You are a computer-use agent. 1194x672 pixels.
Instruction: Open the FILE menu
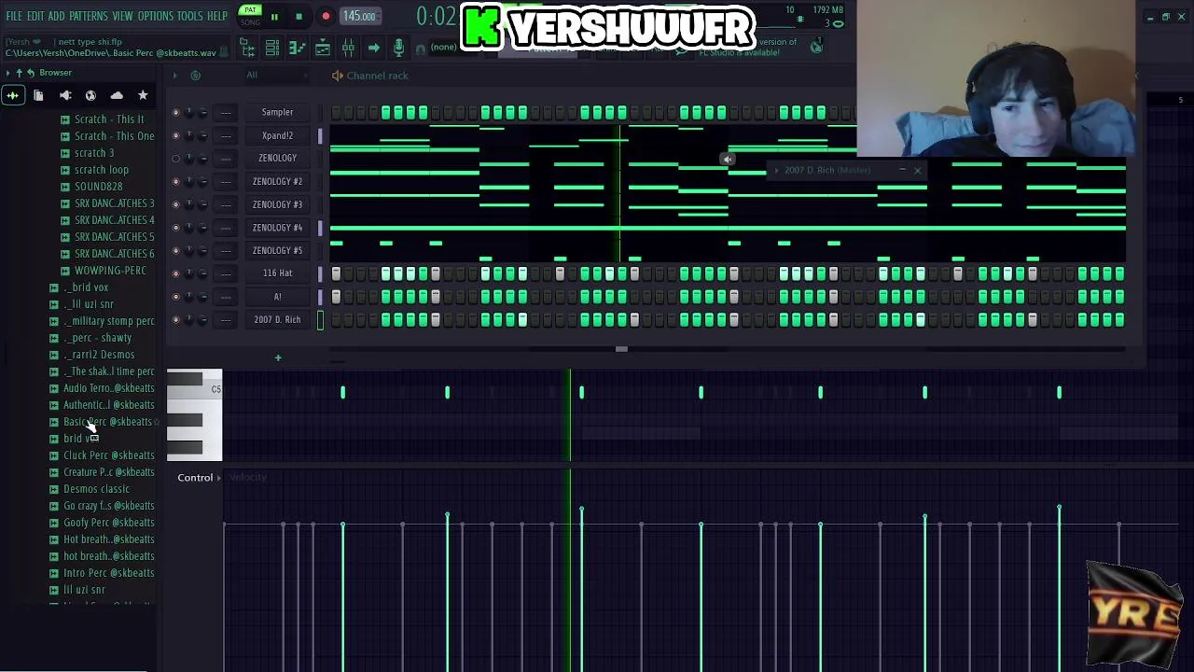coord(14,17)
